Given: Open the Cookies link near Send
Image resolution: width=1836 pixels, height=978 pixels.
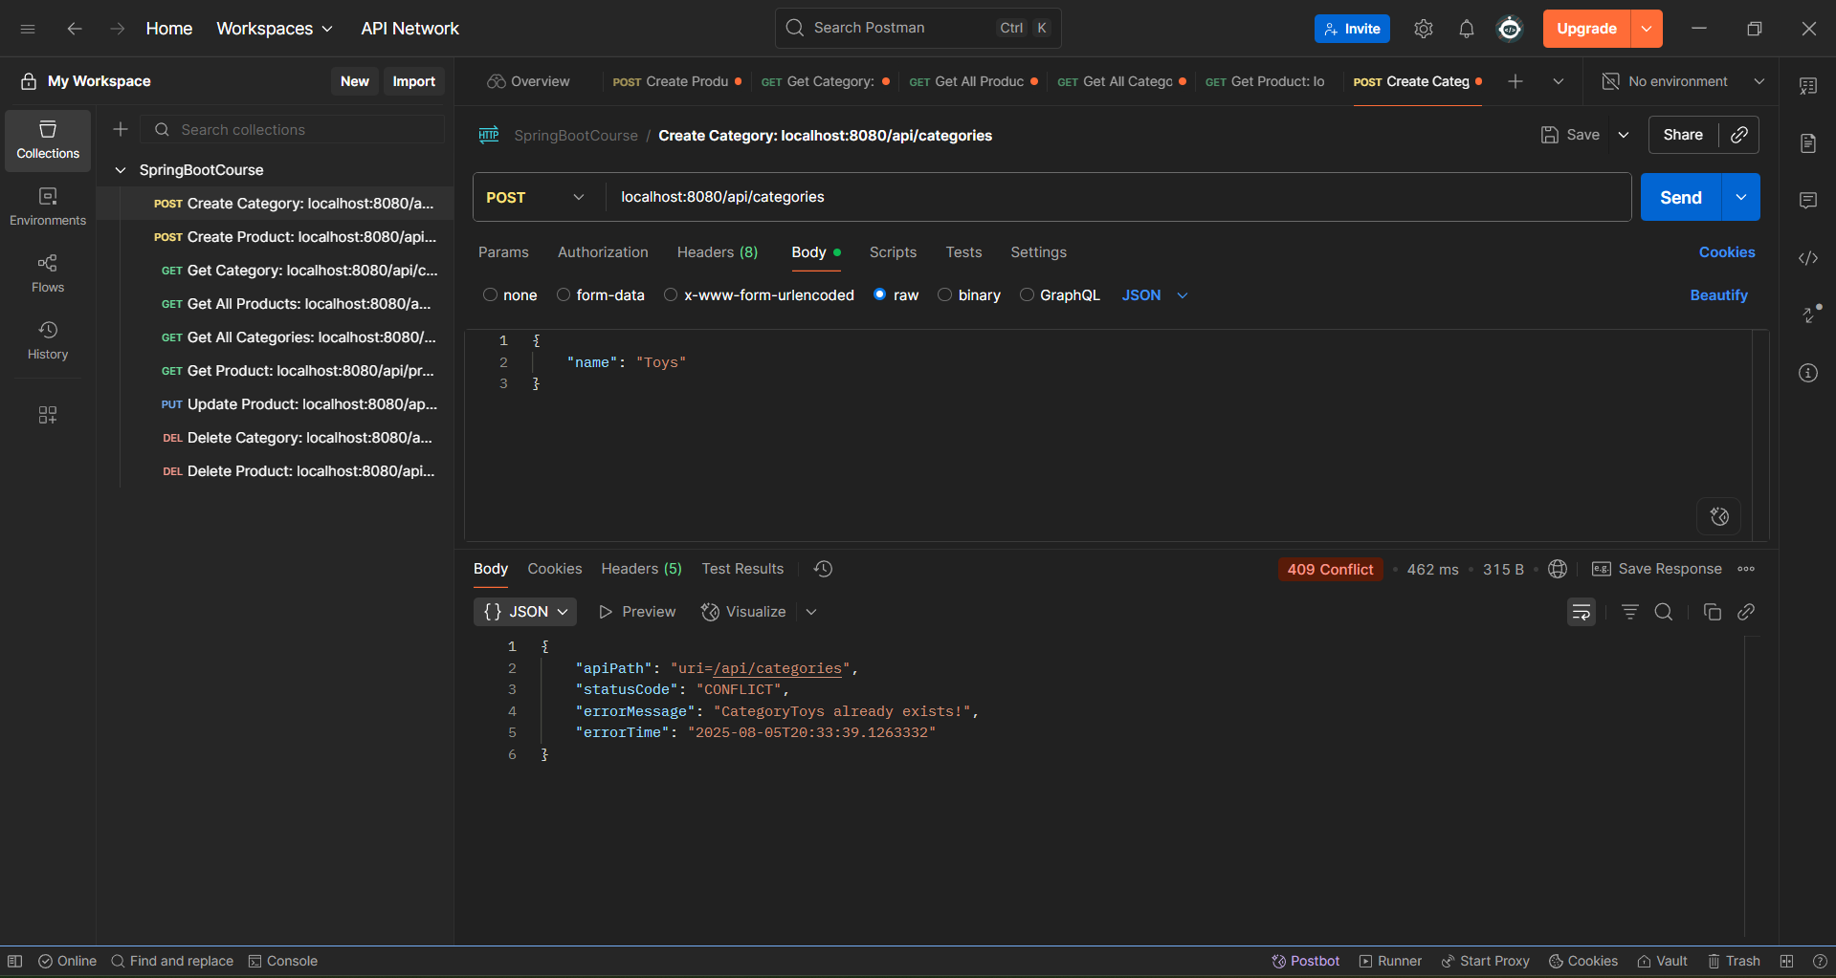Looking at the screenshot, I should coord(1727,252).
